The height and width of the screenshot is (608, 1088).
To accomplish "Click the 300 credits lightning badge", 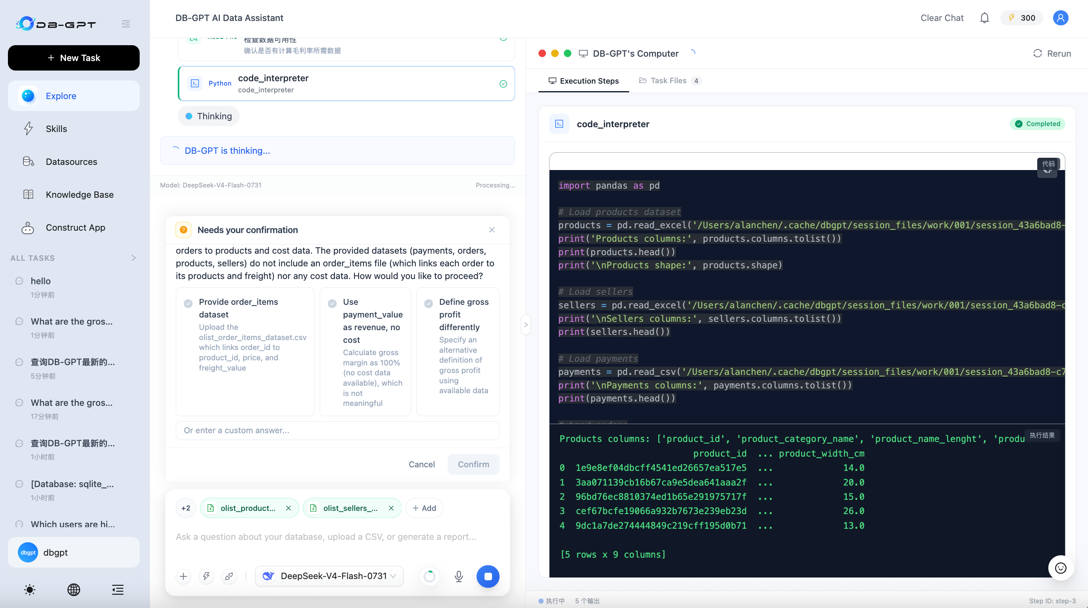I will pyautogui.click(x=1021, y=18).
